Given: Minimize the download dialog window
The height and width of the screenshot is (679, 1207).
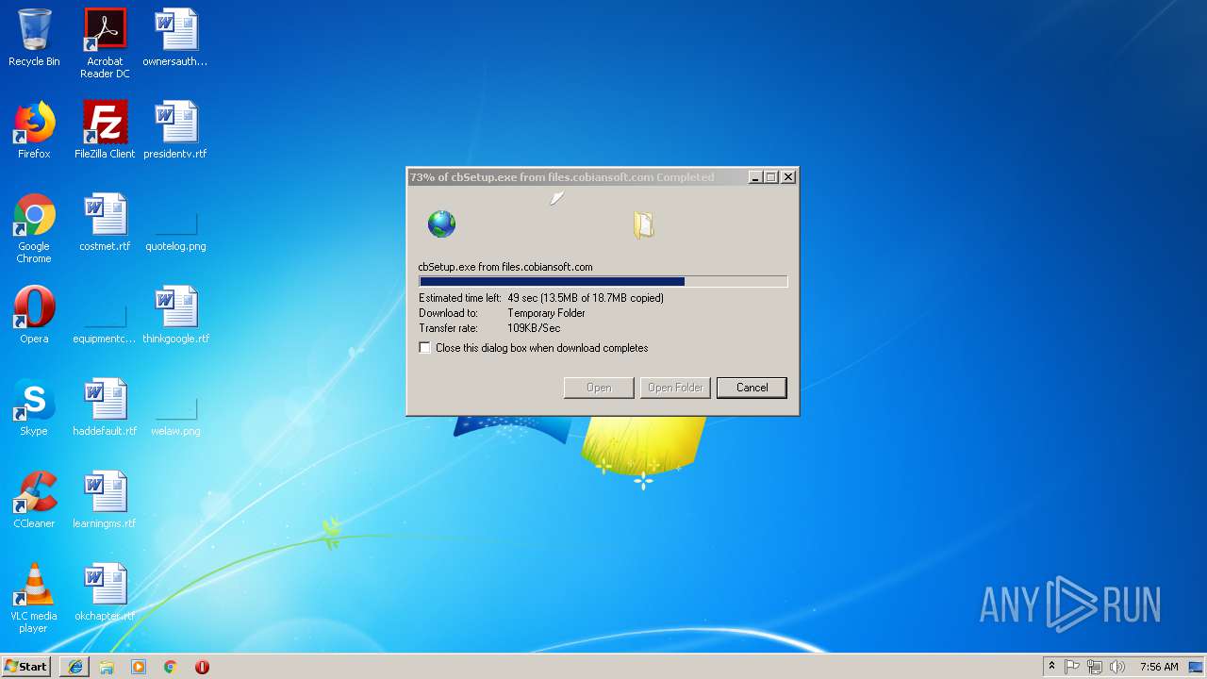Looking at the screenshot, I should (755, 177).
